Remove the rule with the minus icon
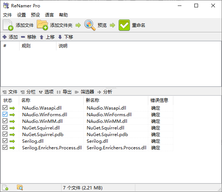 [x=23, y=37]
